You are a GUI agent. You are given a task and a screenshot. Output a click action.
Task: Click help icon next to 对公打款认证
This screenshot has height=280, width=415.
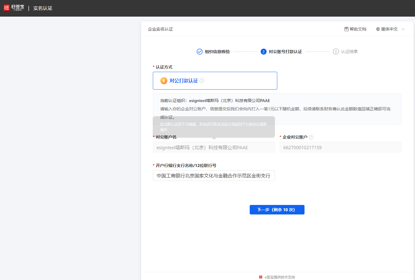click(202, 81)
